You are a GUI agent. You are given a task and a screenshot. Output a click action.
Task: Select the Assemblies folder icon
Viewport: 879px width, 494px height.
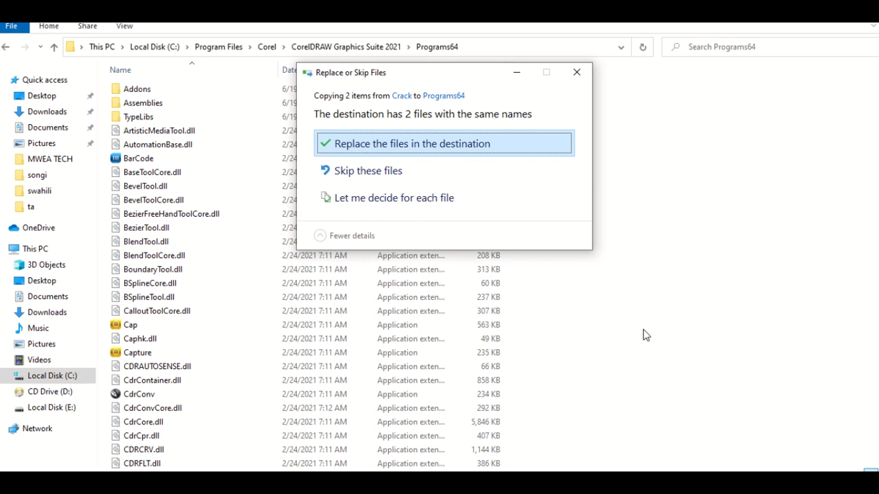coord(116,103)
